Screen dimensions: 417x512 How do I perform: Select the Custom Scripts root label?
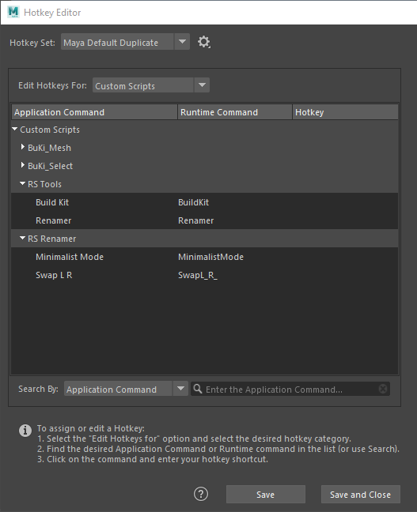[50, 130]
